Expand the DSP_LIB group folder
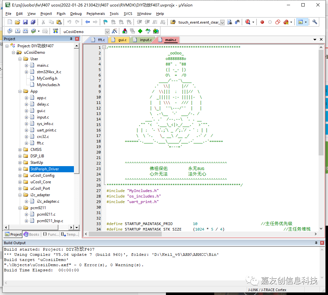Screen dimensions: 328x295 point(20,156)
